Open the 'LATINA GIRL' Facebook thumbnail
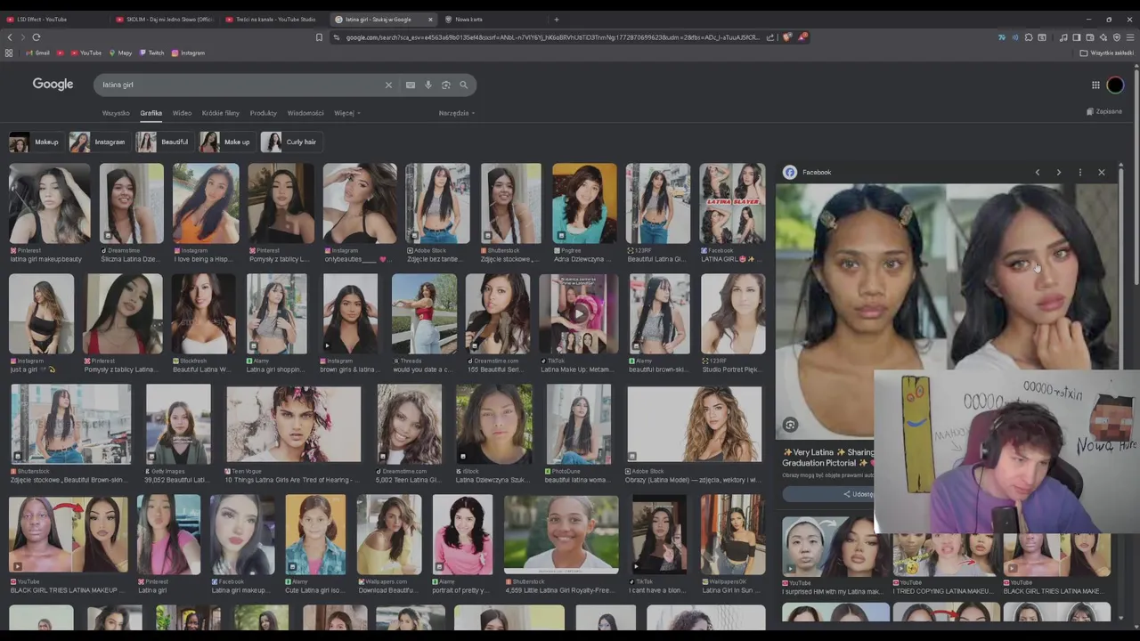The image size is (1140, 641). point(732,204)
